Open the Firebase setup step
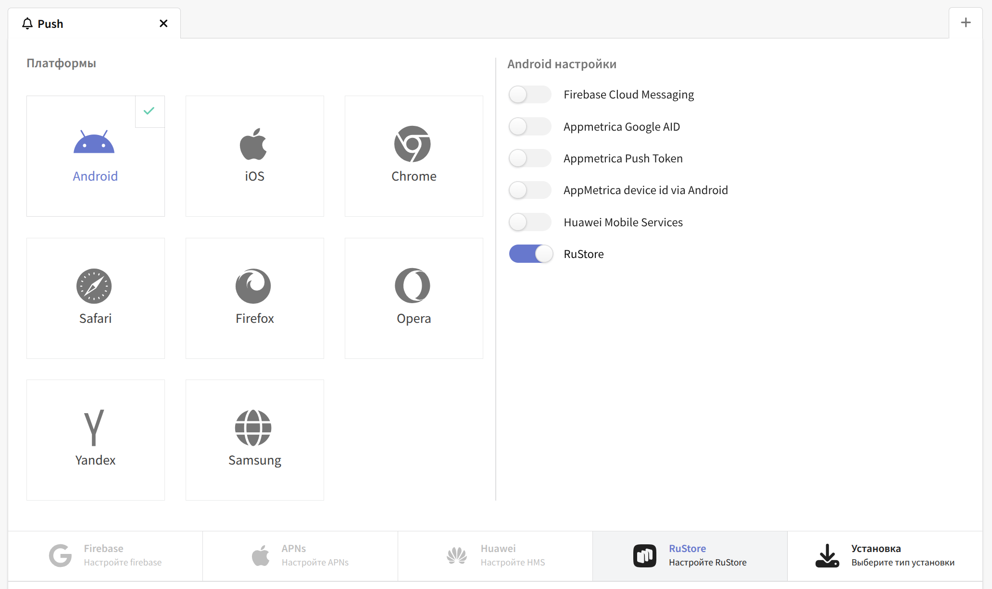992x589 pixels. point(106,556)
